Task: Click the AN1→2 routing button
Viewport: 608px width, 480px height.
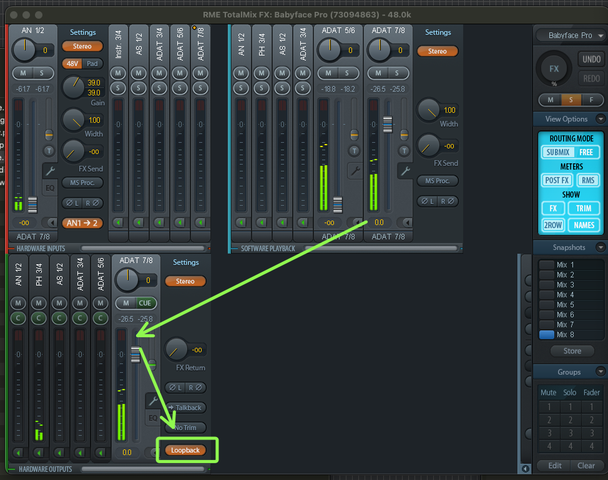Action: (82, 223)
